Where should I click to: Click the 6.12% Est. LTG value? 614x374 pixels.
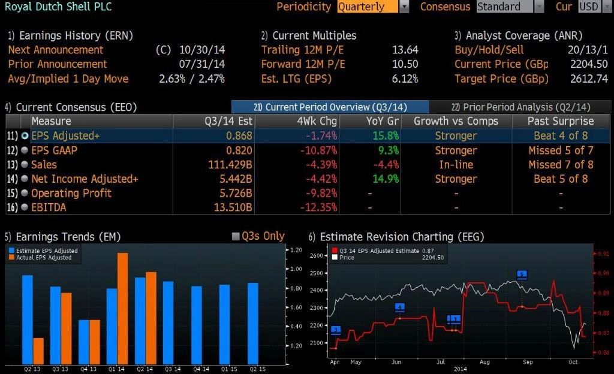click(405, 79)
